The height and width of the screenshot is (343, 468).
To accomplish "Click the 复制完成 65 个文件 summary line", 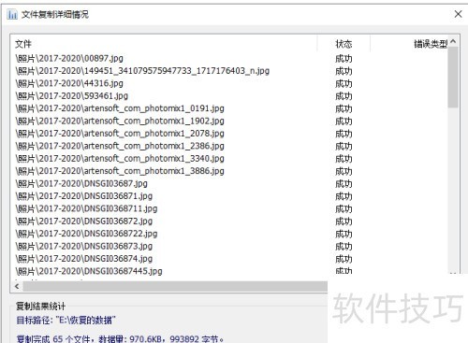I will [x=120, y=338].
